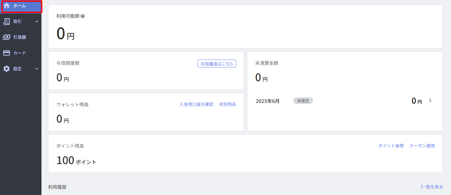Click the 引落額 money icon
The image size is (451, 195).
[7, 37]
